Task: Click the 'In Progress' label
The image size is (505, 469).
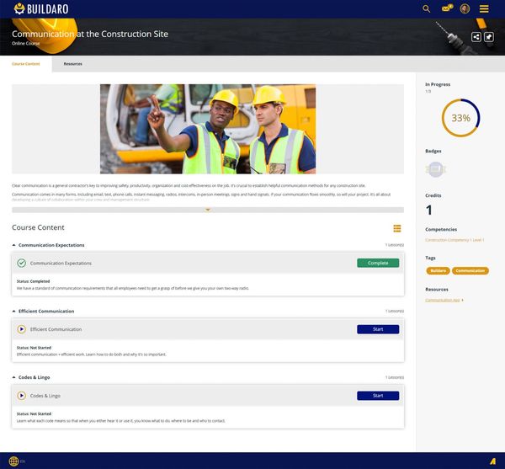Action: (438, 84)
